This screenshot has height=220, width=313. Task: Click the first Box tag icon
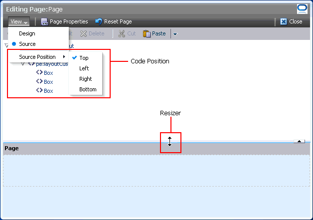pos(39,72)
